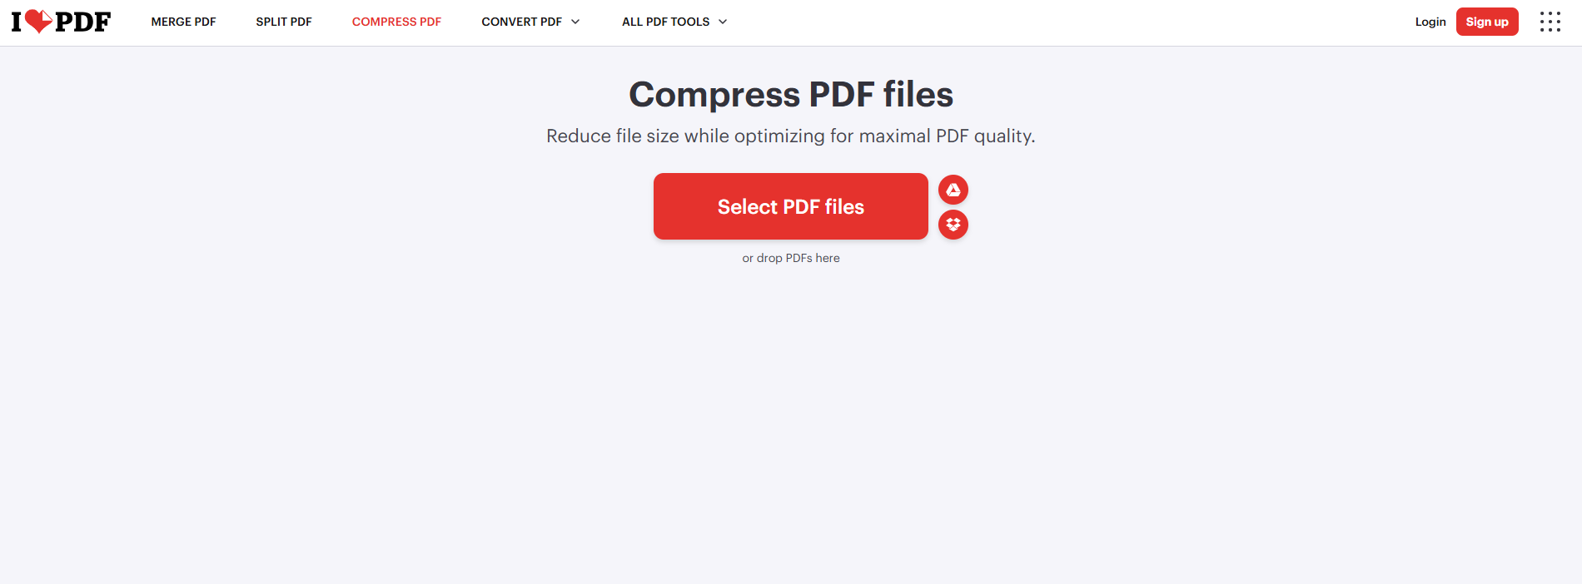Screen dimensions: 1582x584
Task: Open the SPLIT PDF page
Action: (x=284, y=22)
